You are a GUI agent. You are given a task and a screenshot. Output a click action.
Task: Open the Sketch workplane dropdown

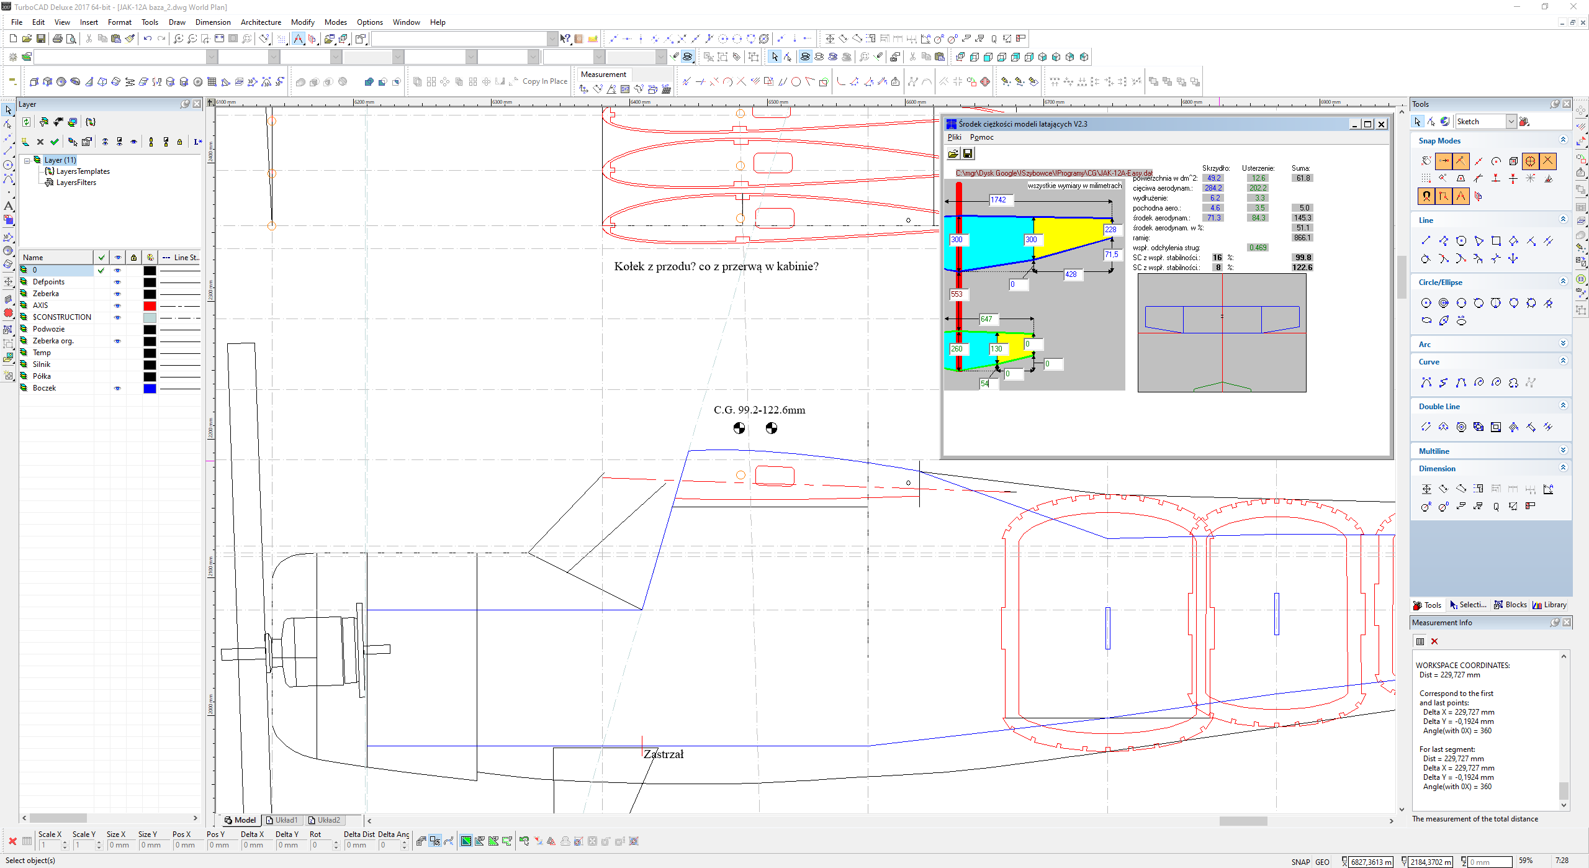click(x=1511, y=122)
